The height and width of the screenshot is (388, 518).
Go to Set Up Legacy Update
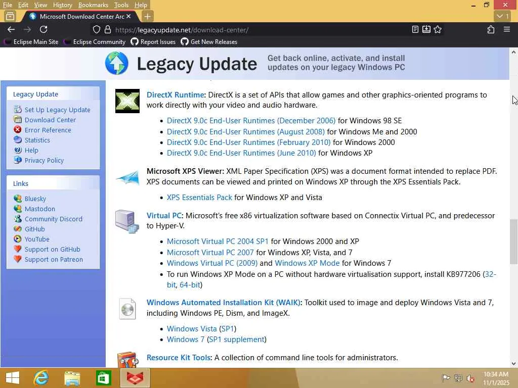pos(57,110)
